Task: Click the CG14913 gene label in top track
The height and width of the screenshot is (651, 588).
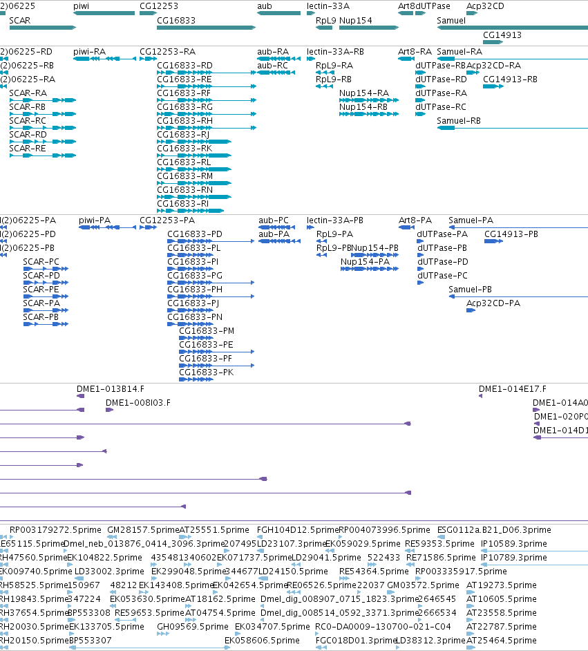Action: (x=502, y=35)
